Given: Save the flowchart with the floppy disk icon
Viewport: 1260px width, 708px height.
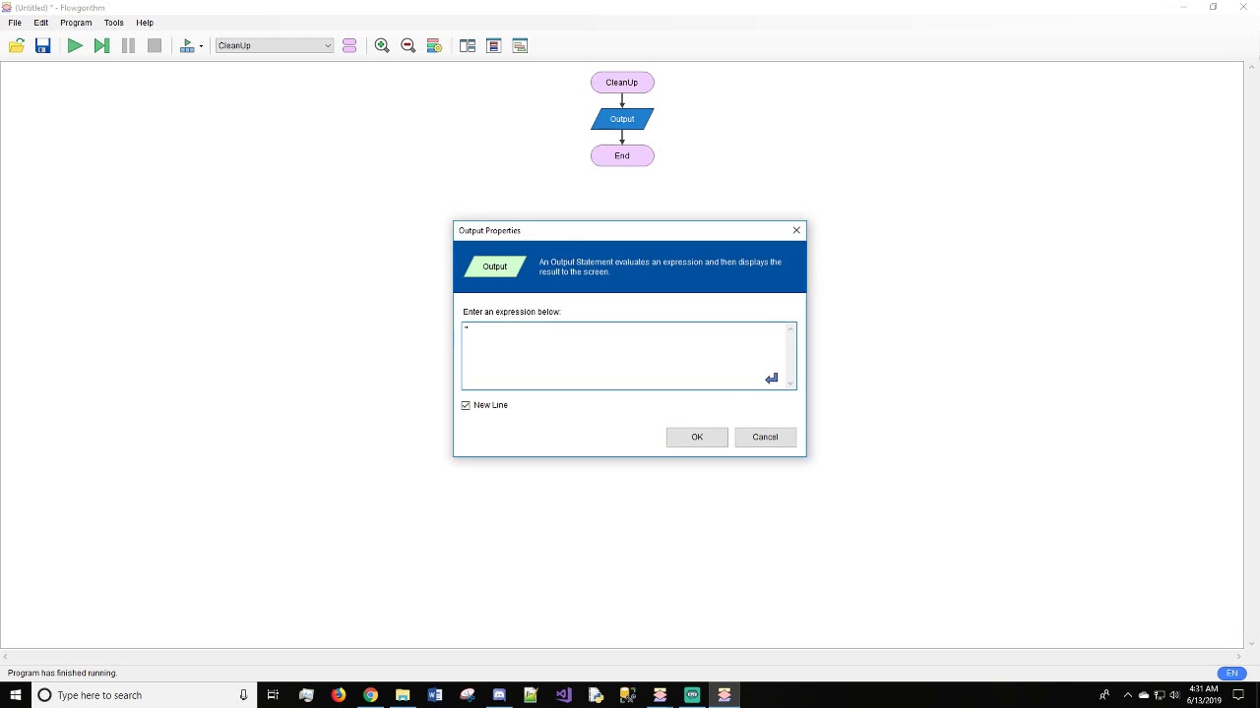Looking at the screenshot, I should point(42,45).
